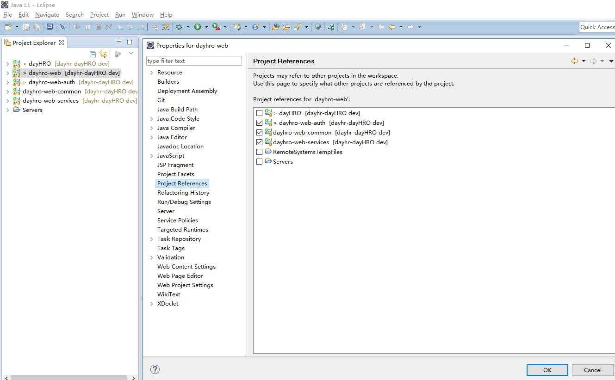Click the yellow Back arrow in Properties dialog

(x=575, y=61)
